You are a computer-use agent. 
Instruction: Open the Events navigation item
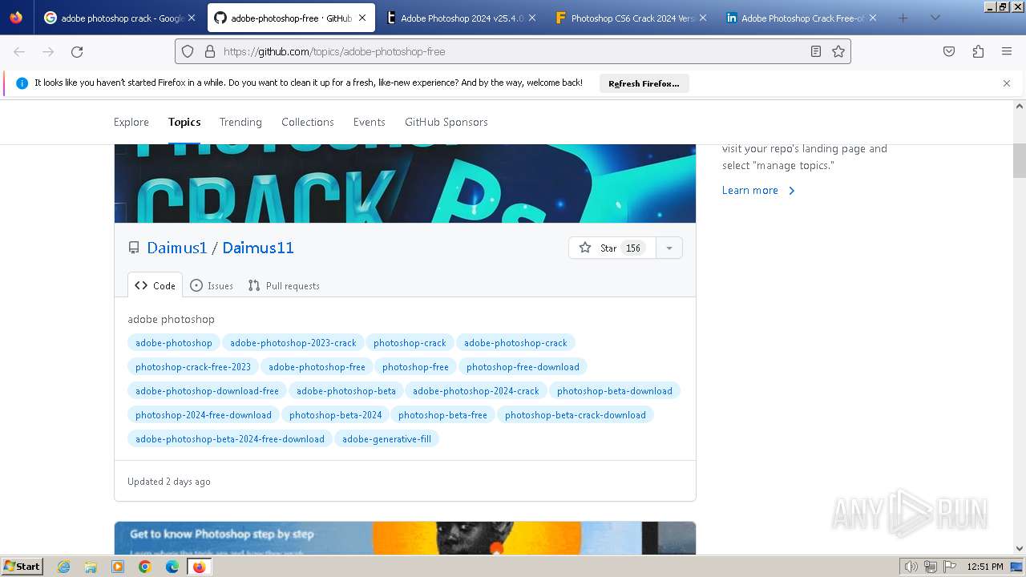370,122
